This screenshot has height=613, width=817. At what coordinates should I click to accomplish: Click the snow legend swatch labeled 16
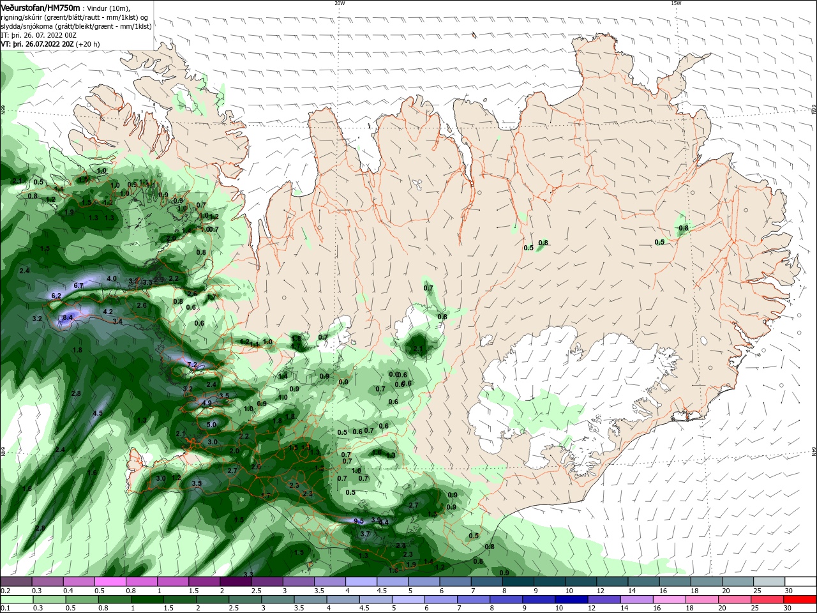click(x=675, y=582)
